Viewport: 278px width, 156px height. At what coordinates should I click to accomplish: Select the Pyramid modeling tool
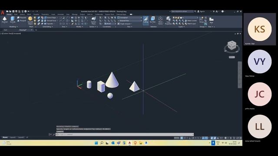point(5,19)
